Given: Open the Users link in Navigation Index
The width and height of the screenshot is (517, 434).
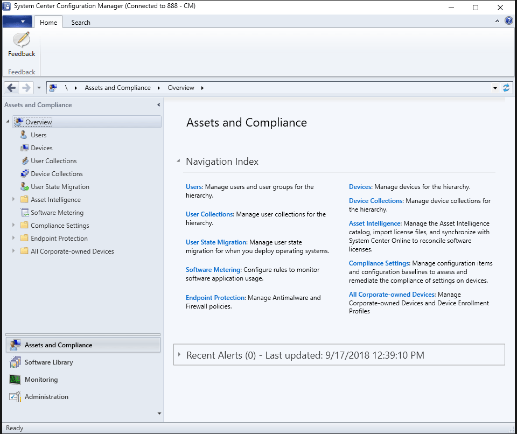Looking at the screenshot, I should pos(194,187).
